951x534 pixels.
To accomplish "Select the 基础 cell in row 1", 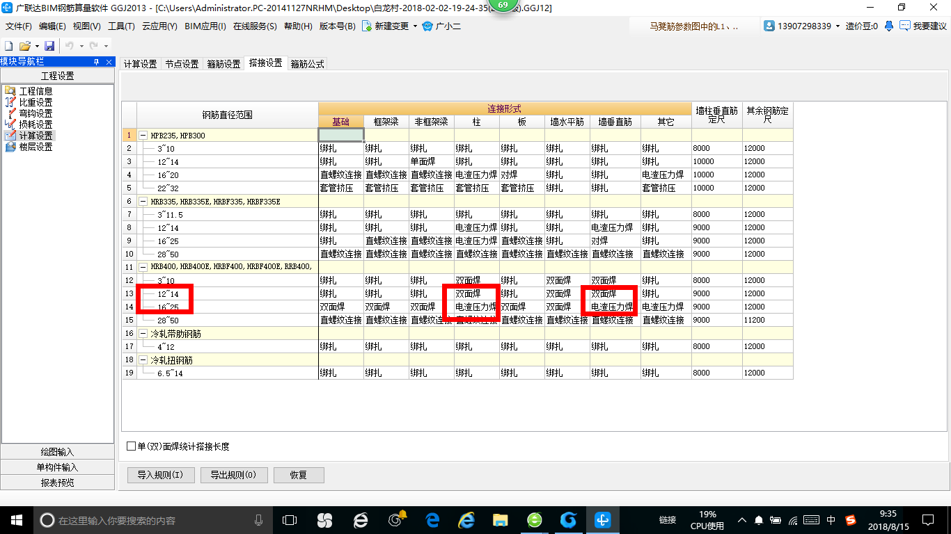I will [x=341, y=135].
